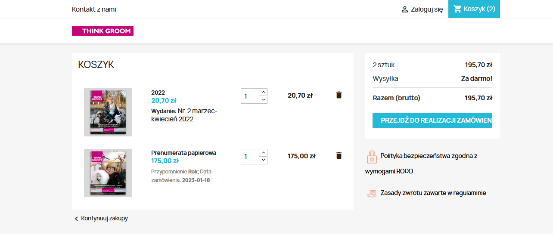Click the Kontynuuj zakupy link
Screen dimensions: 553x244
tap(104, 218)
